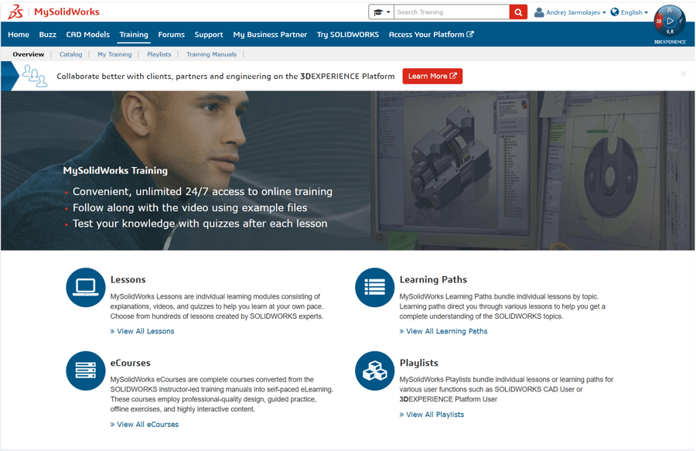
Task: Switch to the Catalog sub-tab
Action: [70, 54]
